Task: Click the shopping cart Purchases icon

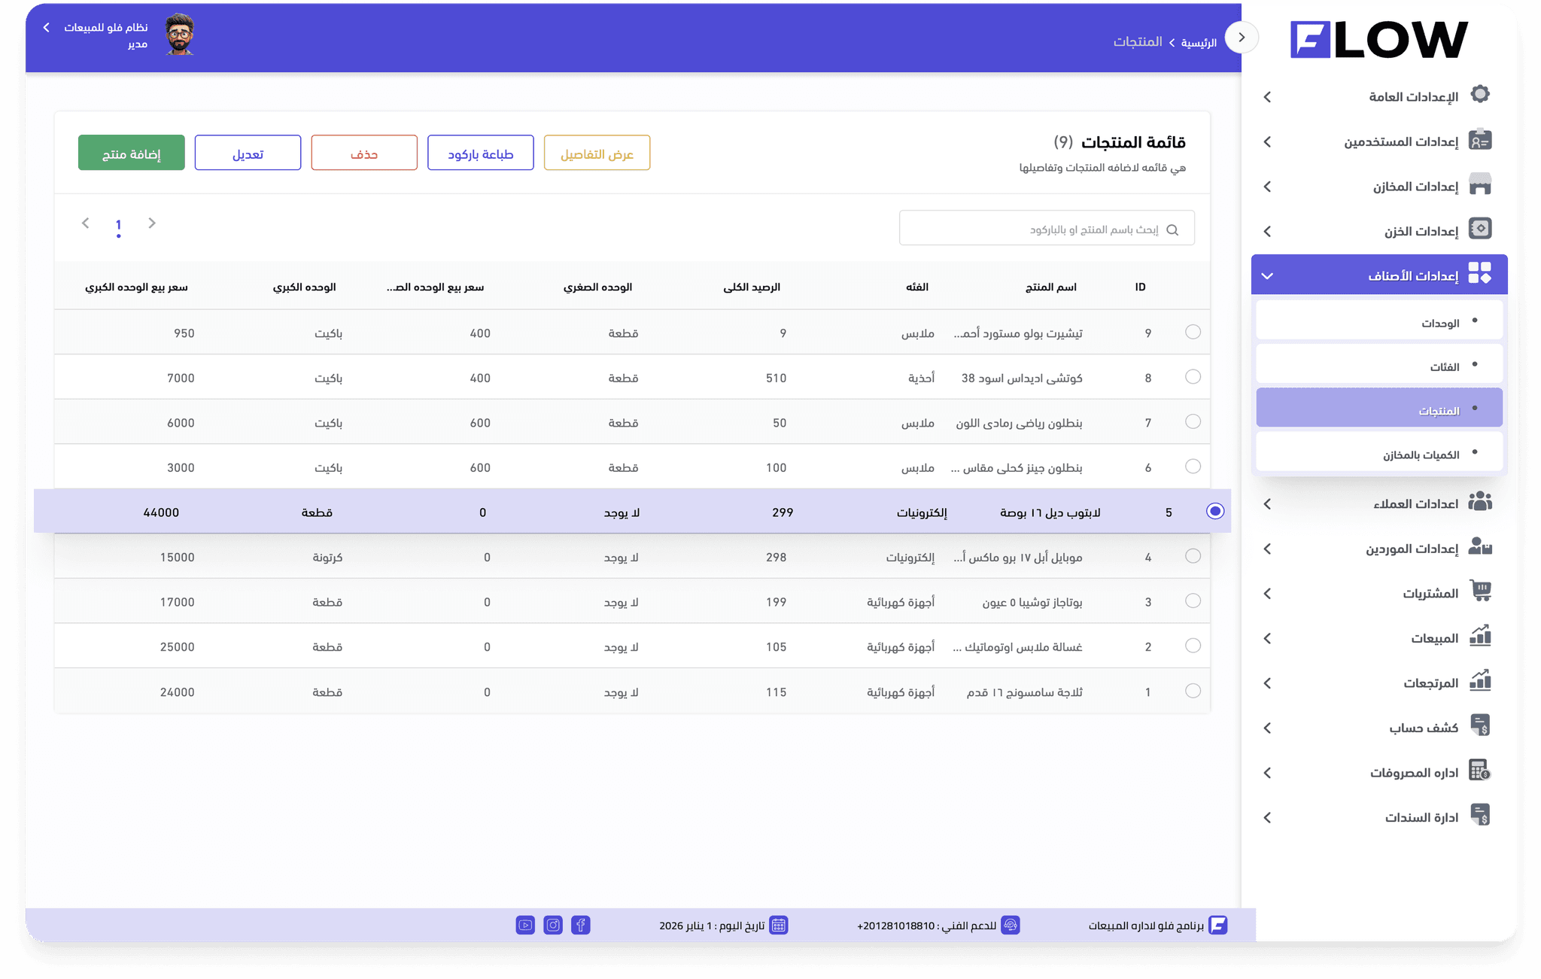Action: tap(1480, 591)
